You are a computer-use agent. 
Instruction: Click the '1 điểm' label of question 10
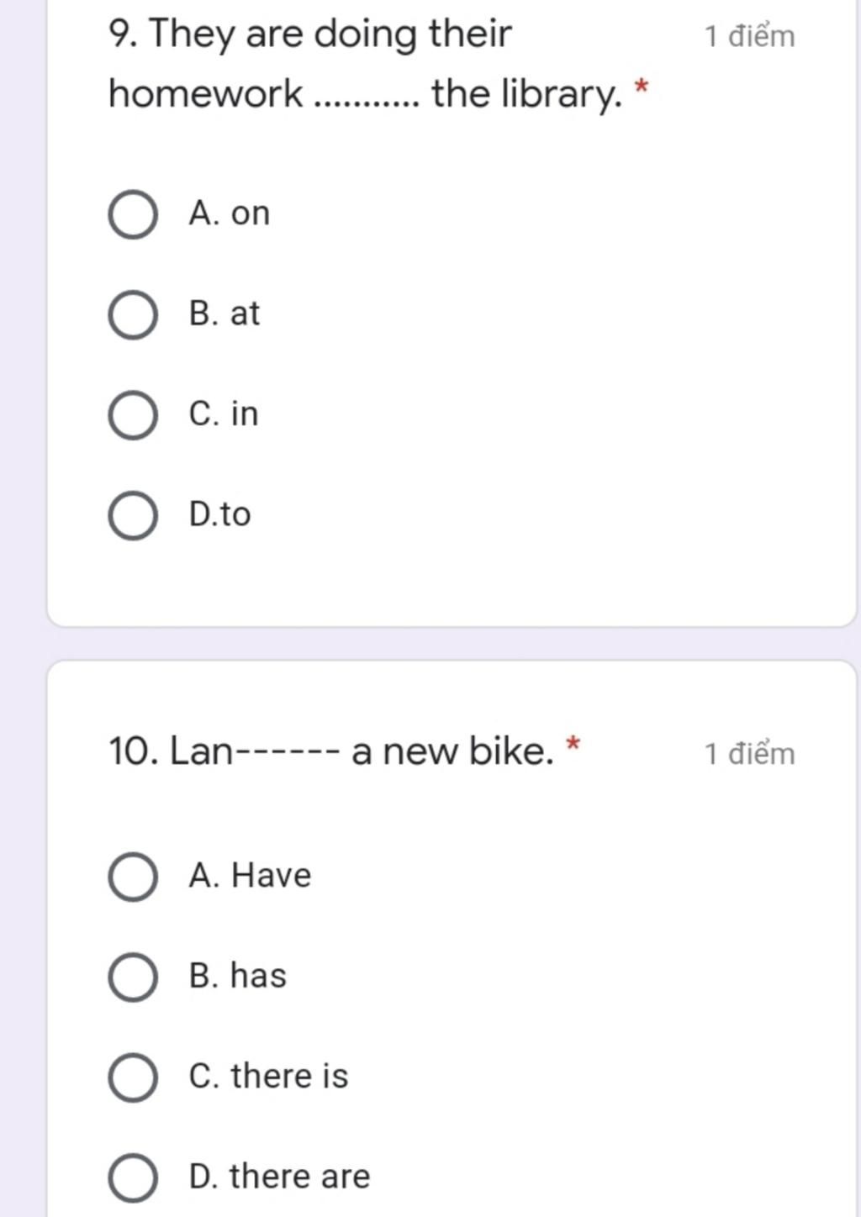[x=749, y=753]
